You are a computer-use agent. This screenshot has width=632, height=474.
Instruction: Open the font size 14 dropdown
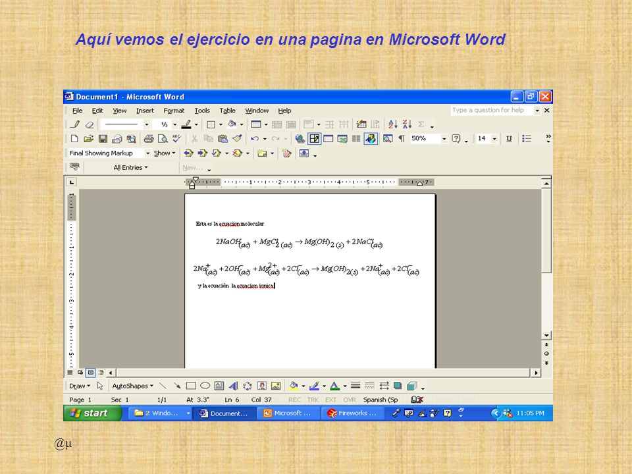tap(494, 139)
